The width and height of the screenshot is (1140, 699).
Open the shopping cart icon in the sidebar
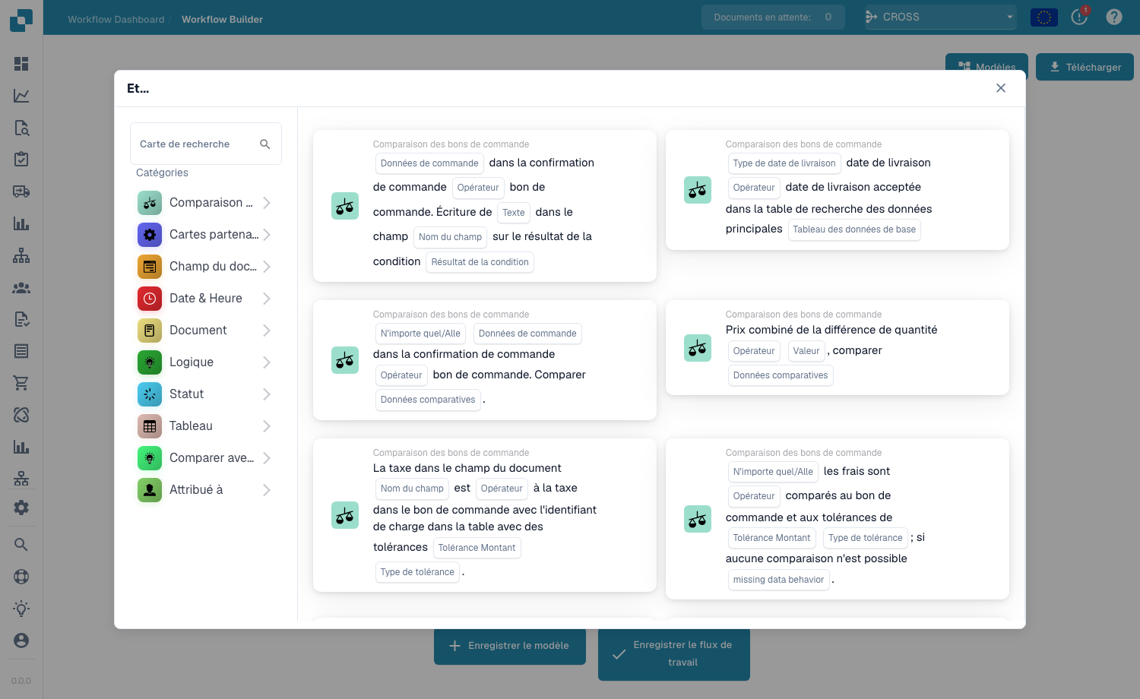point(21,383)
